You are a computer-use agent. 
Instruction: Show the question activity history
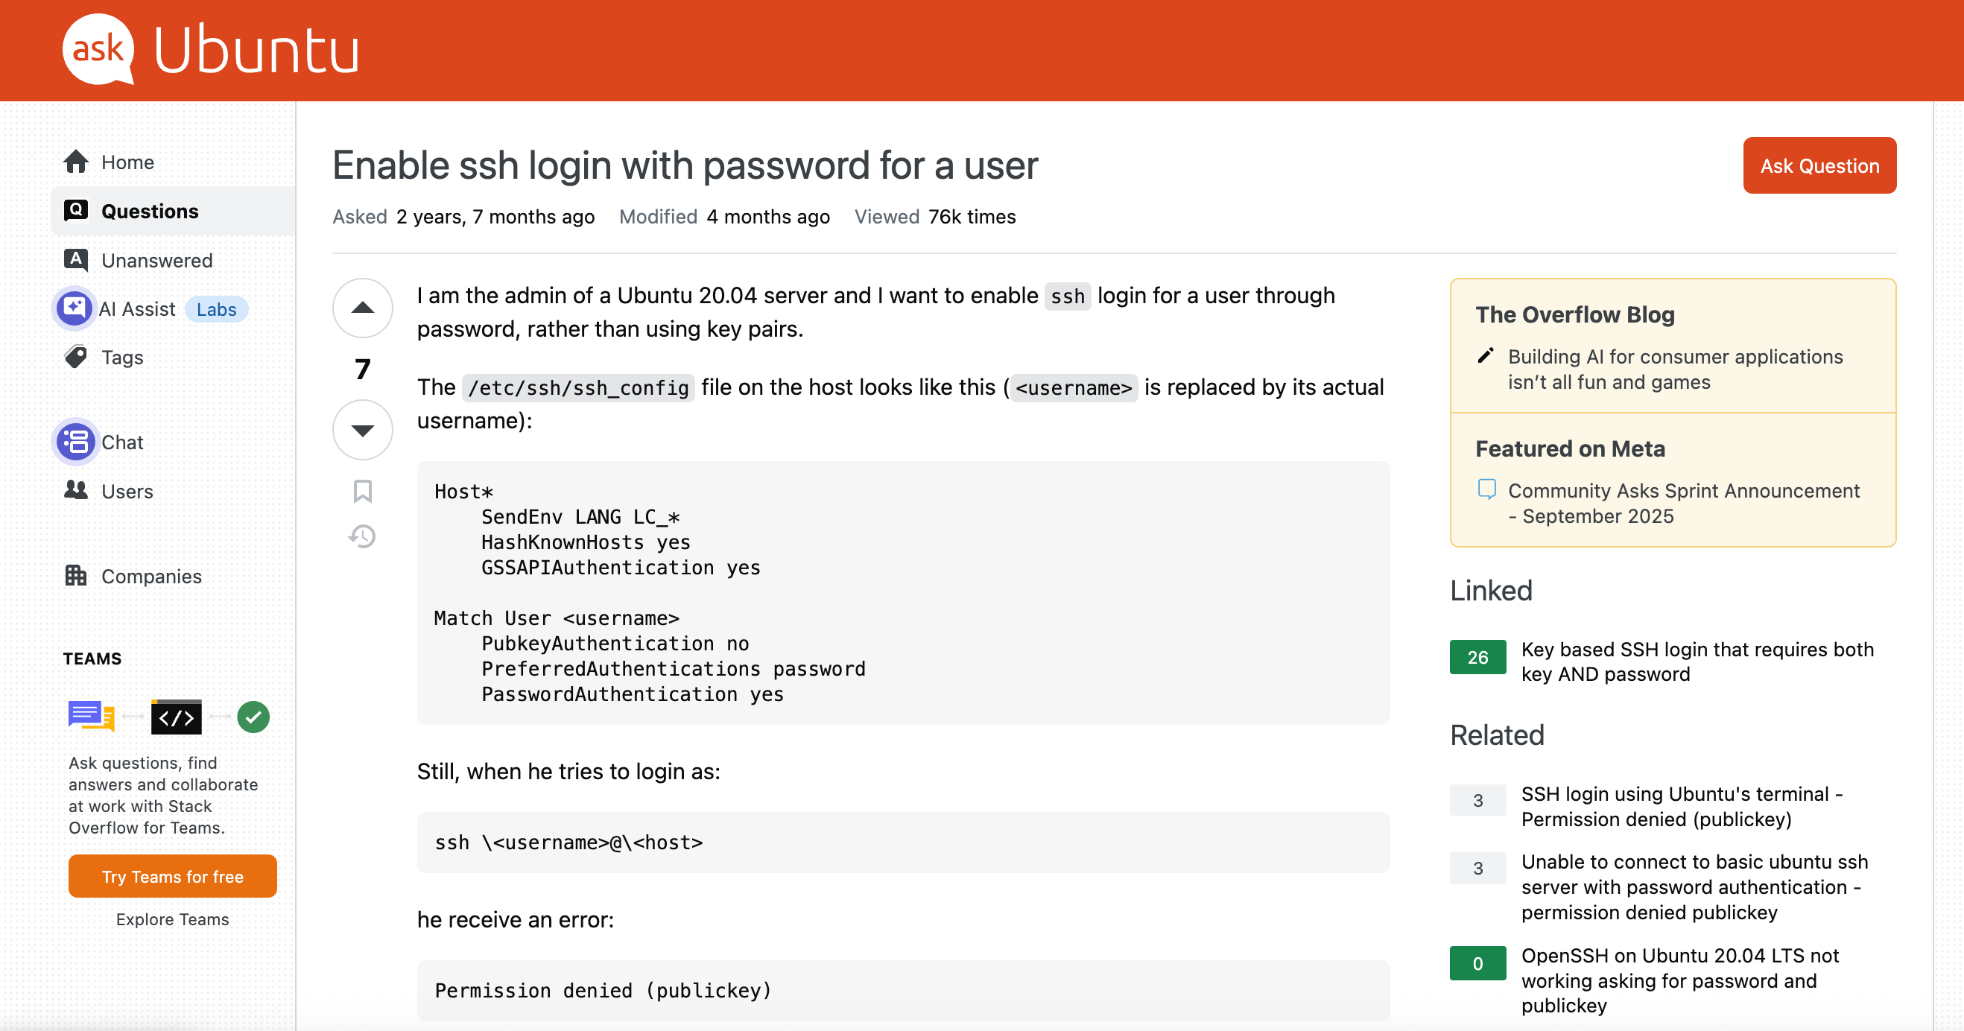pos(362,537)
